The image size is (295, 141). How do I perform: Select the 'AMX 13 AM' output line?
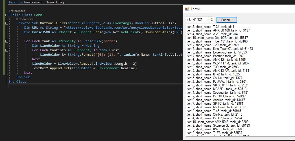tap(218, 71)
